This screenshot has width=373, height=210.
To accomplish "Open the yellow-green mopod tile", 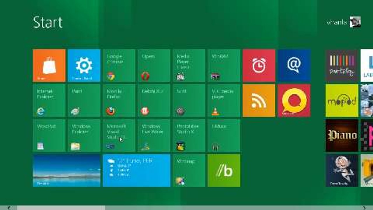I will pos(342,100).
